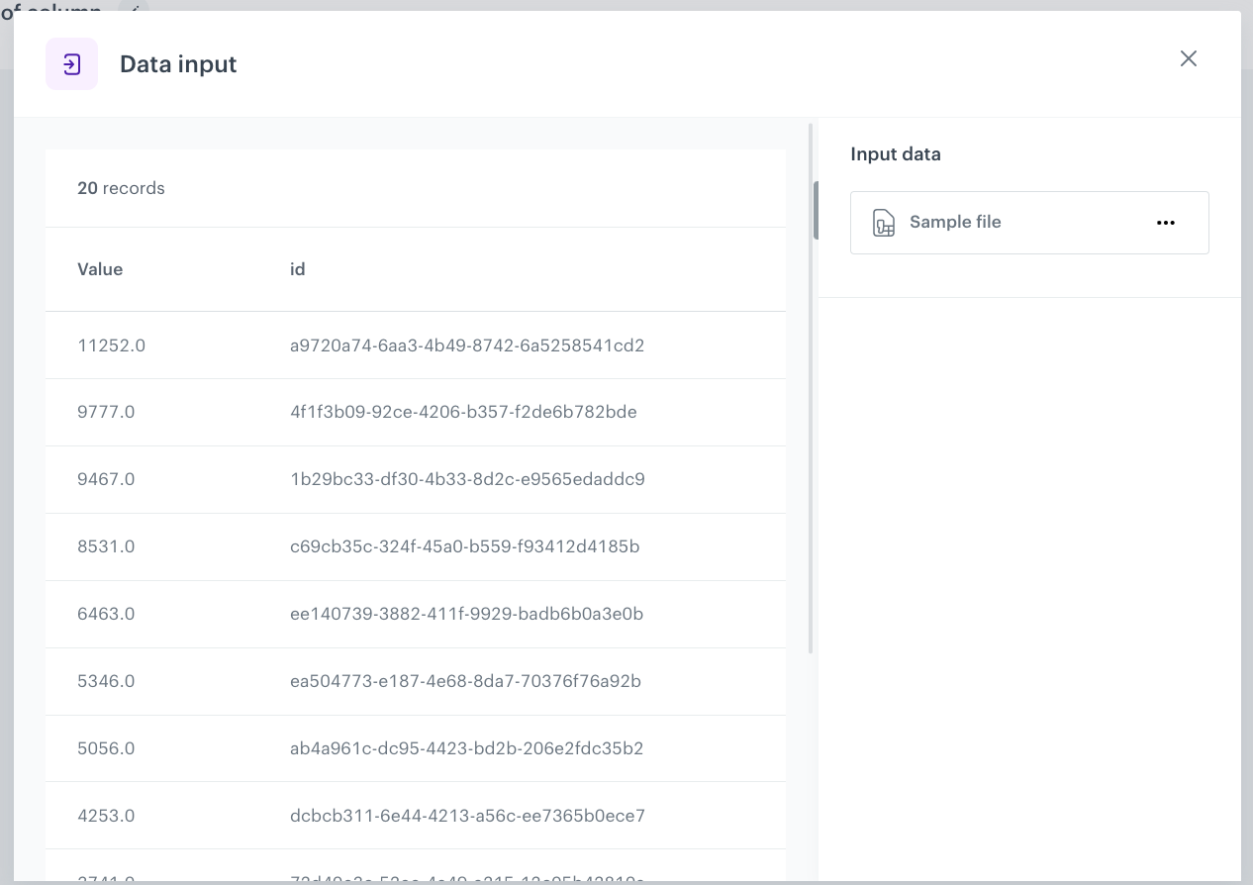Click the Input data heading

tap(895, 153)
